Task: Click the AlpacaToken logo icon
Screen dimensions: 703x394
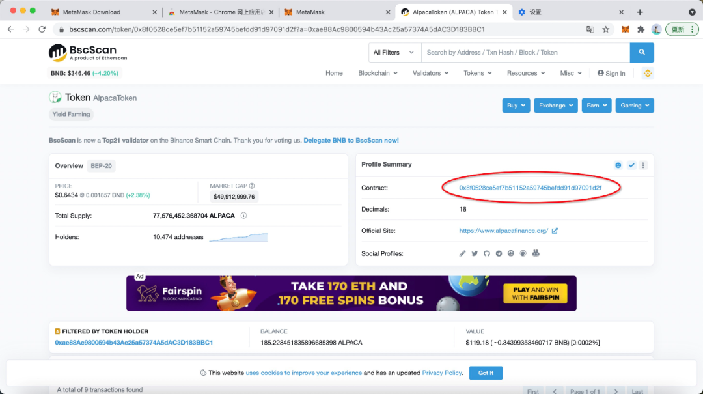Action: [x=55, y=97]
